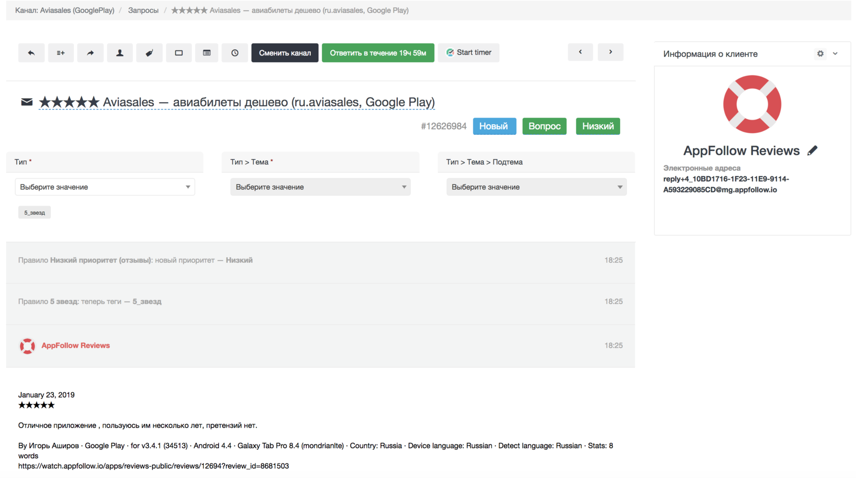The image size is (856, 478).
Task: Change status Новый badge
Action: point(494,126)
